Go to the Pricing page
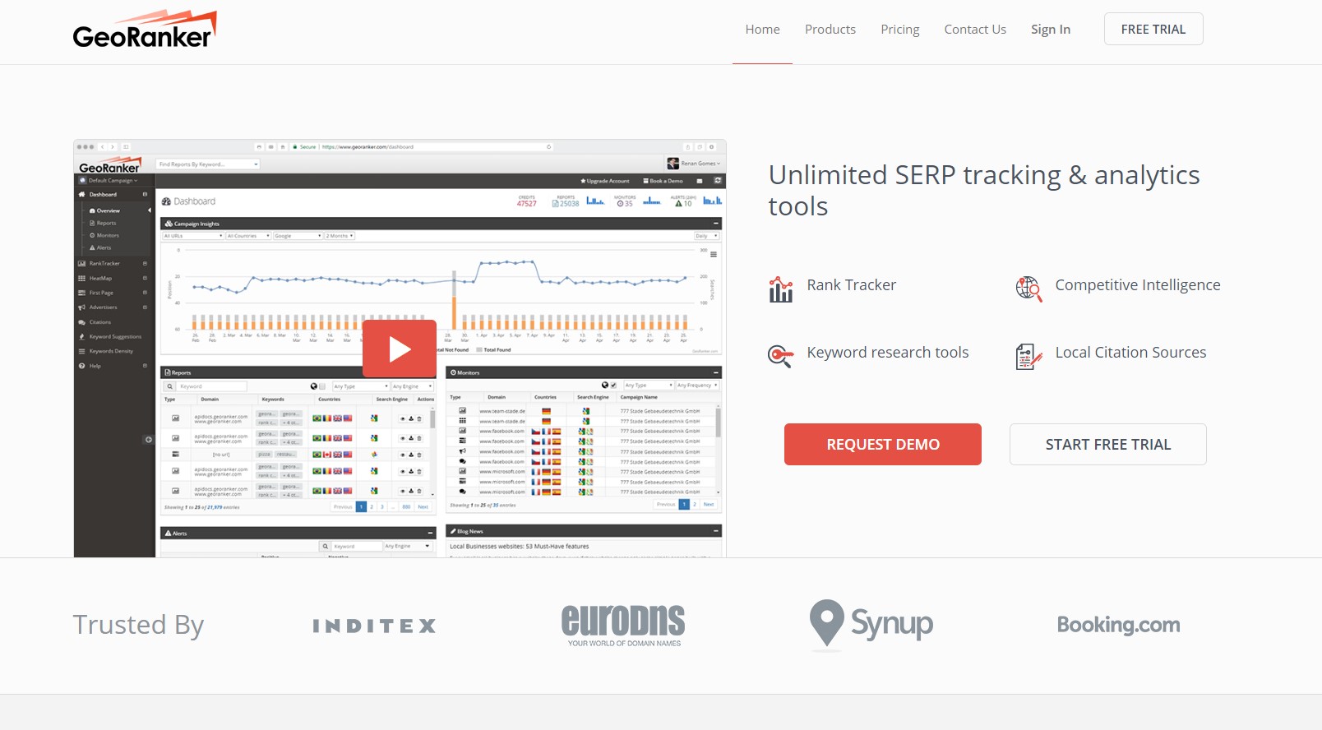Image resolution: width=1322 pixels, height=730 pixels. pos(900,30)
